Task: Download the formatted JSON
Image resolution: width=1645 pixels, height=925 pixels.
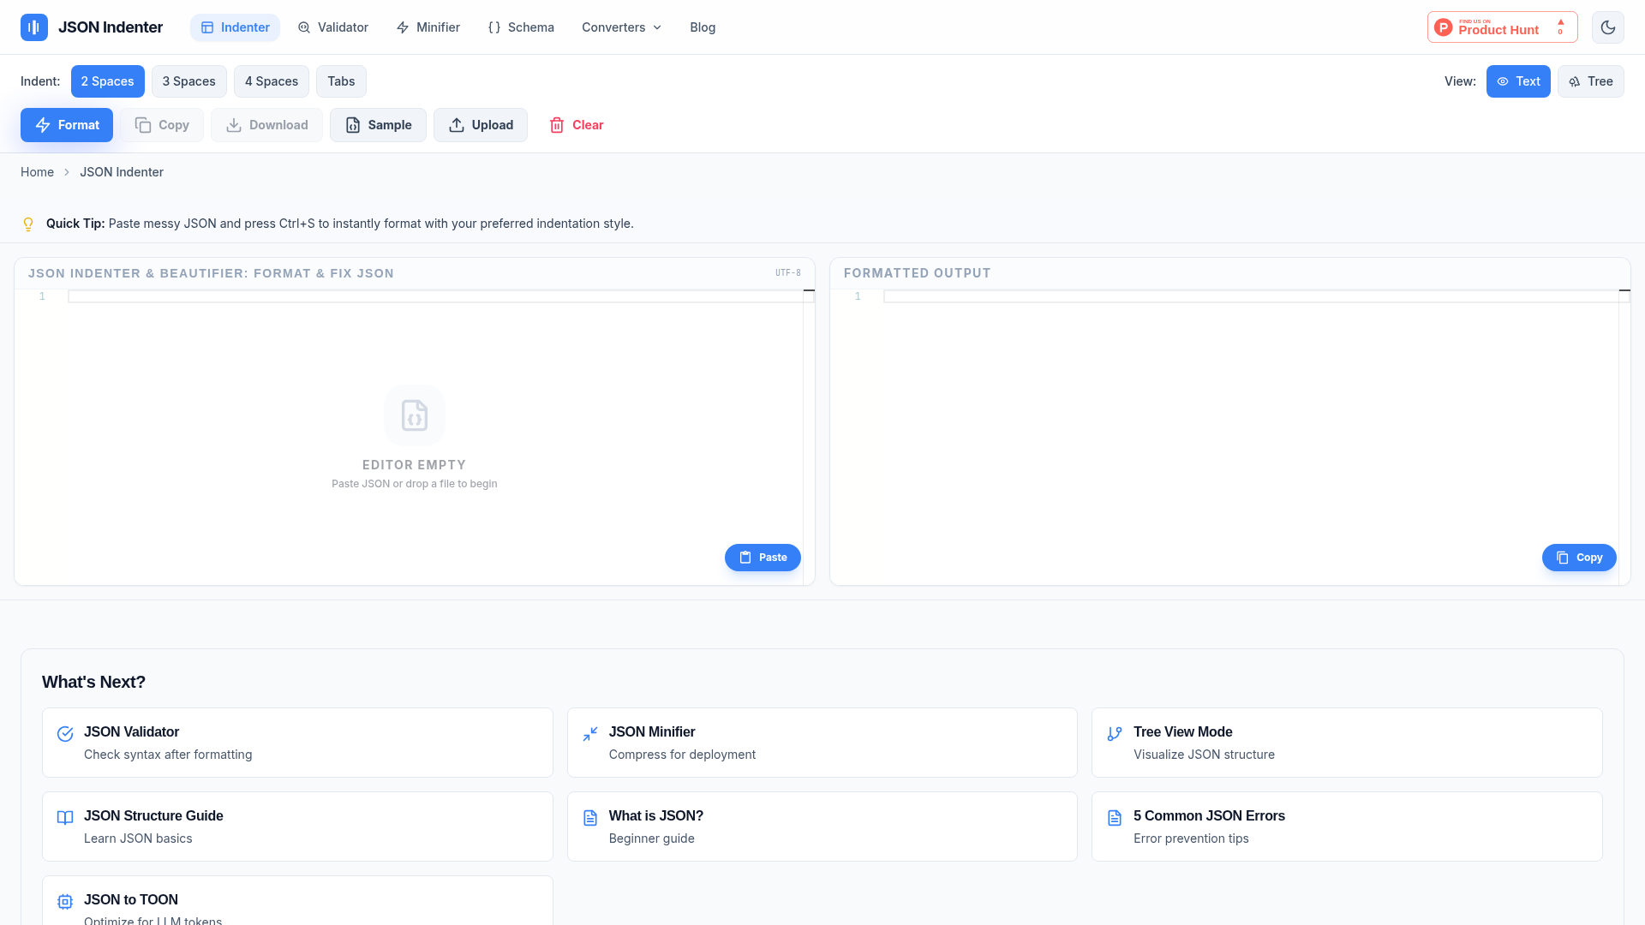Action: pos(266,125)
